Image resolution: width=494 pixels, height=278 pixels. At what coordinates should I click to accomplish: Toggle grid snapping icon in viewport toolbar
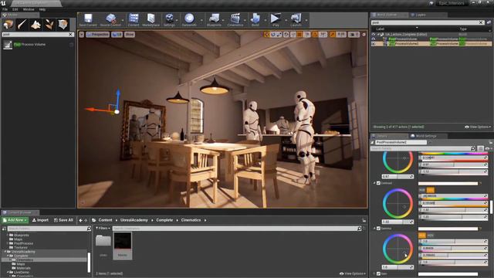299,34
